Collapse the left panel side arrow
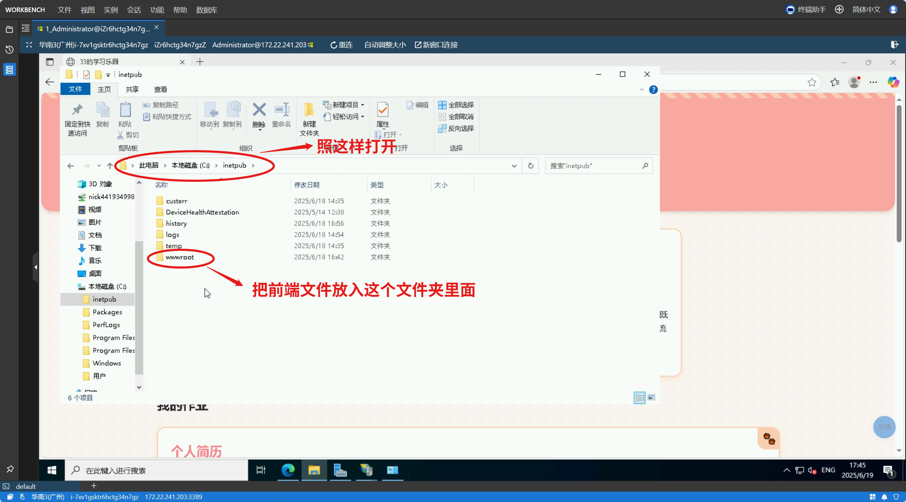 pyautogui.click(x=36, y=267)
